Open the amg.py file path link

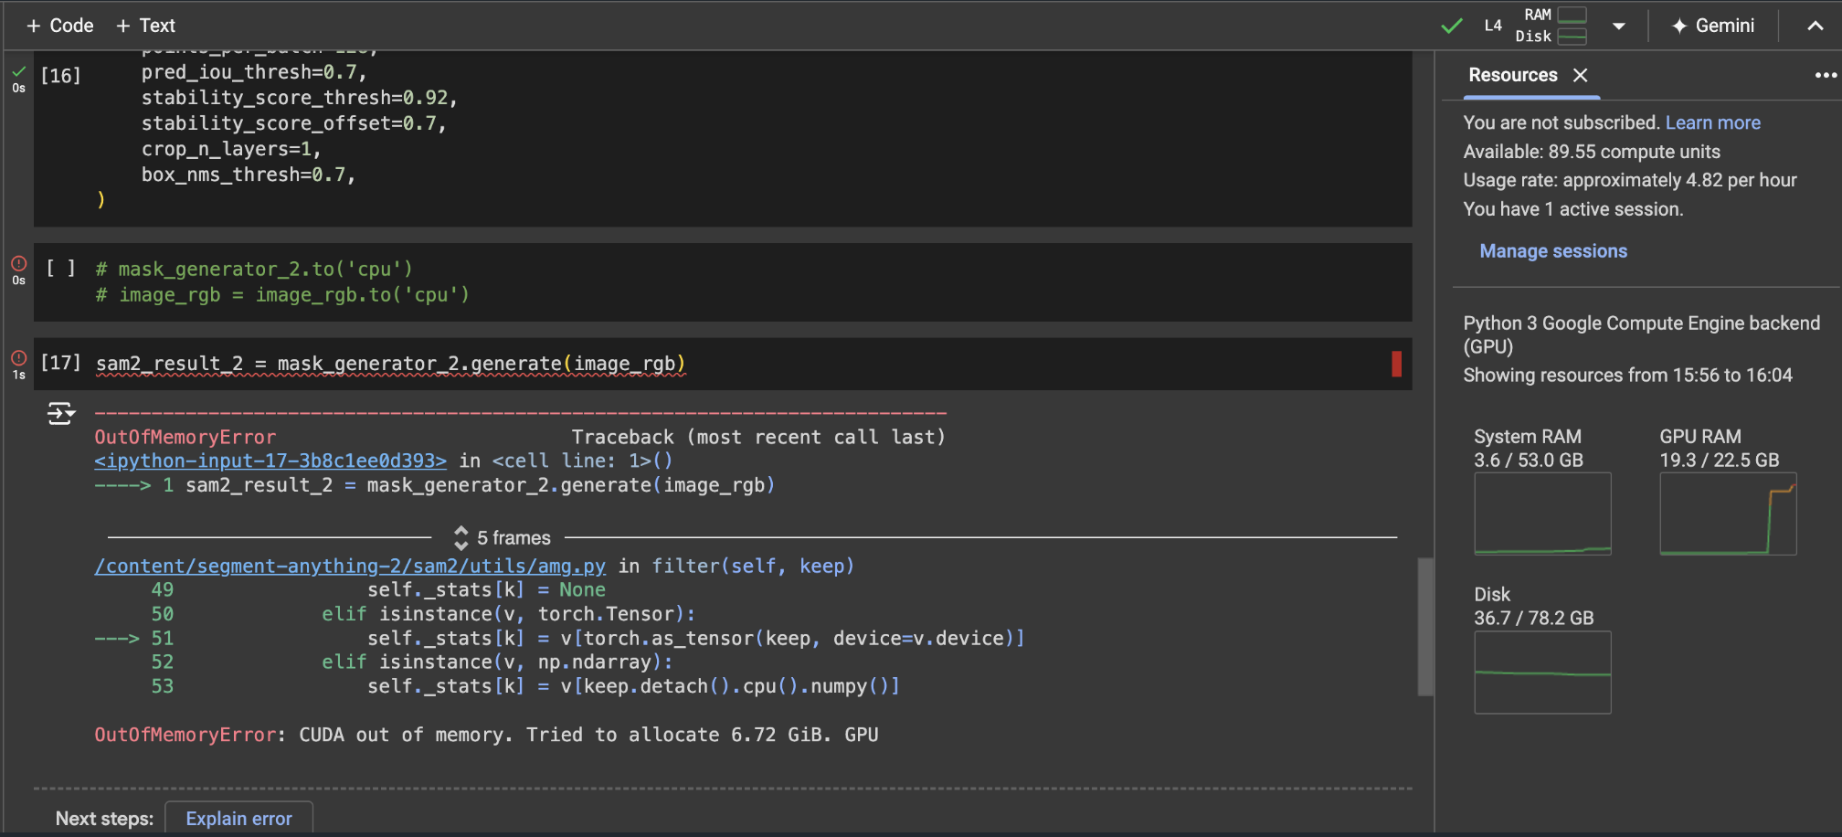[x=350, y=567]
